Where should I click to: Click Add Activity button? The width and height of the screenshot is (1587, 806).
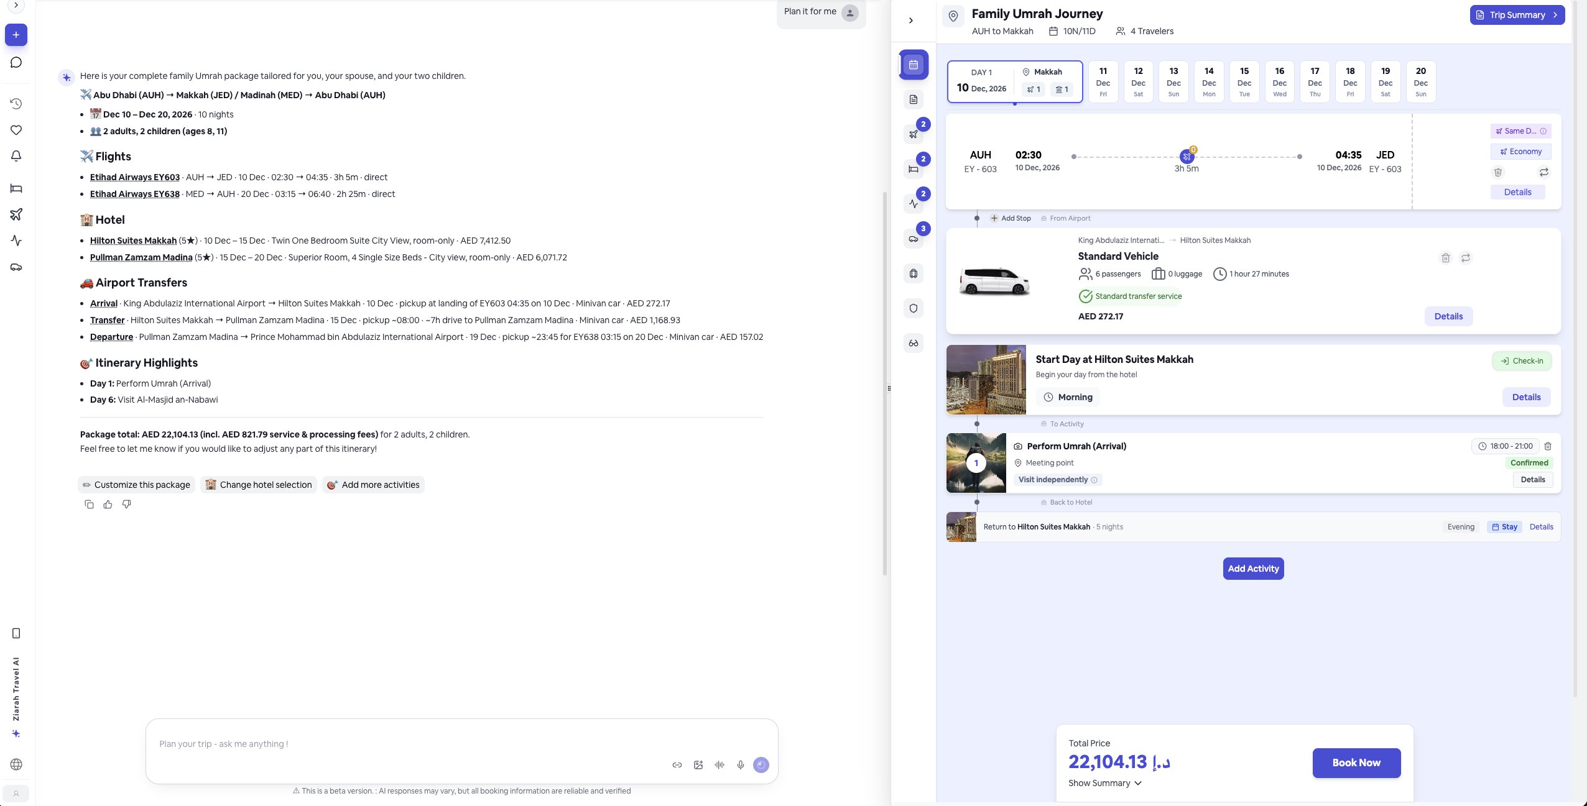pyautogui.click(x=1253, y=569)
